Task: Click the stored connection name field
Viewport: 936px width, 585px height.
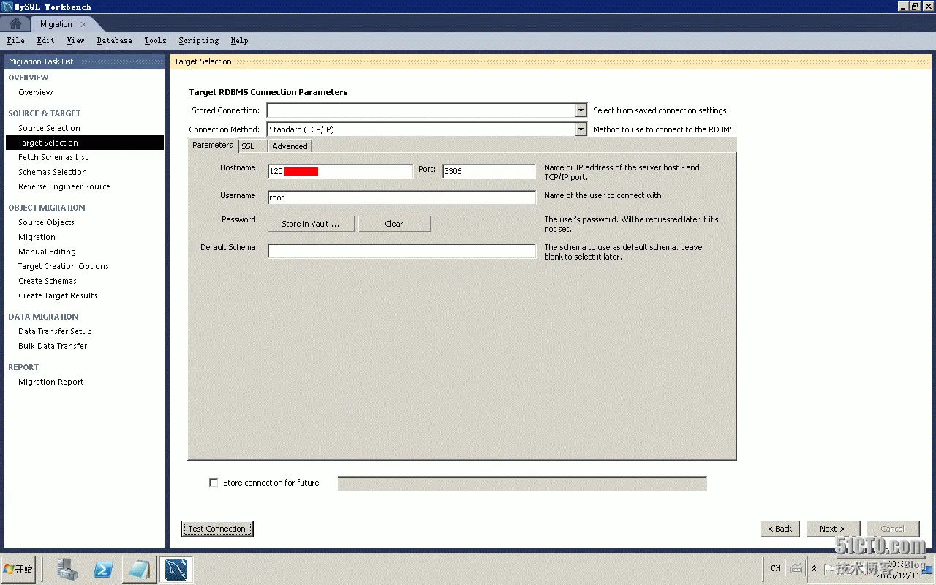Action: point(522,483)
